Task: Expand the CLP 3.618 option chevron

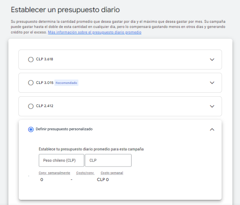Action: (x=212, y=60)
